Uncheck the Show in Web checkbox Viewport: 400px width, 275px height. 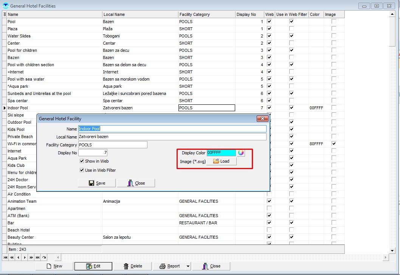pyautogui.click(x=82, y=161)
